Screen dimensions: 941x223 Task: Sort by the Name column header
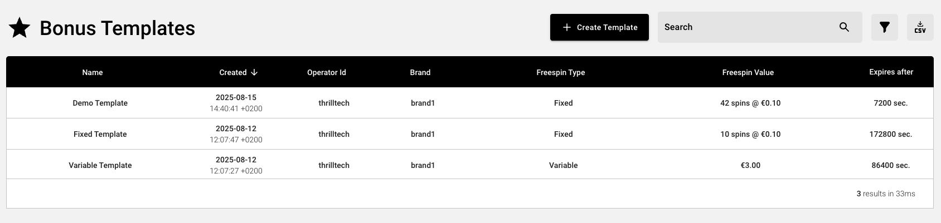pyautogui.click(x=93, y=72)
